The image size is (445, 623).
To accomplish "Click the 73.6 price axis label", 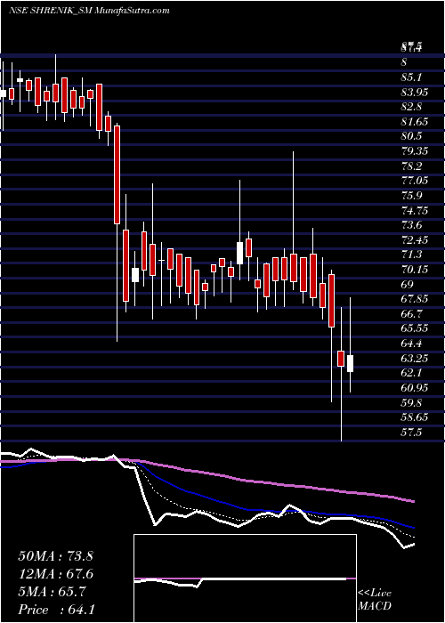I will (x=411, y=225).
